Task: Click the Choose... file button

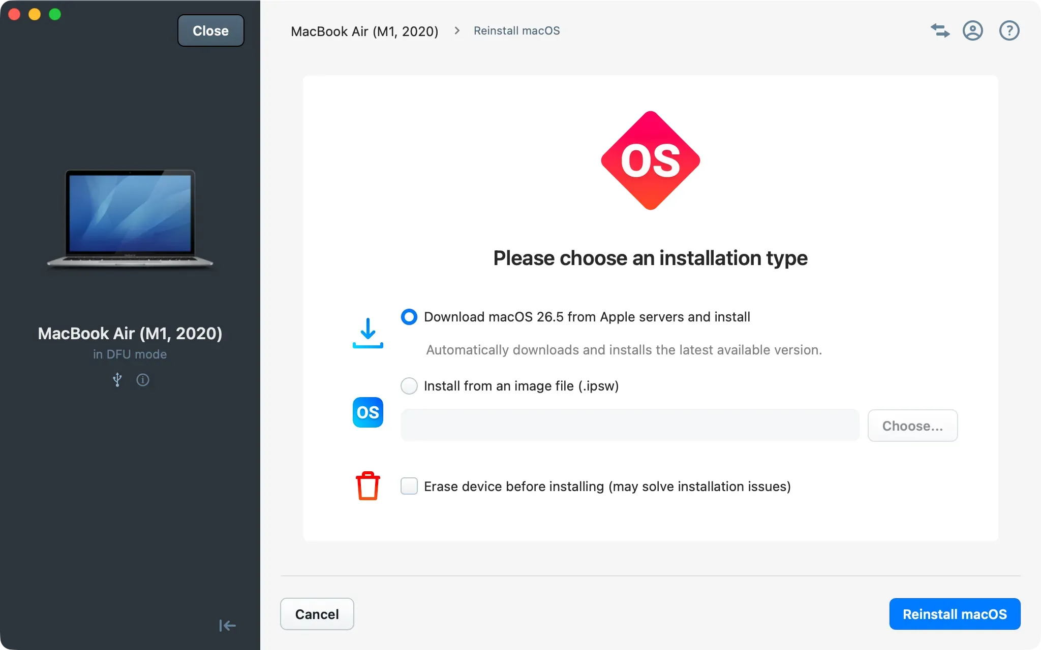Action: [x=912, y=426]
